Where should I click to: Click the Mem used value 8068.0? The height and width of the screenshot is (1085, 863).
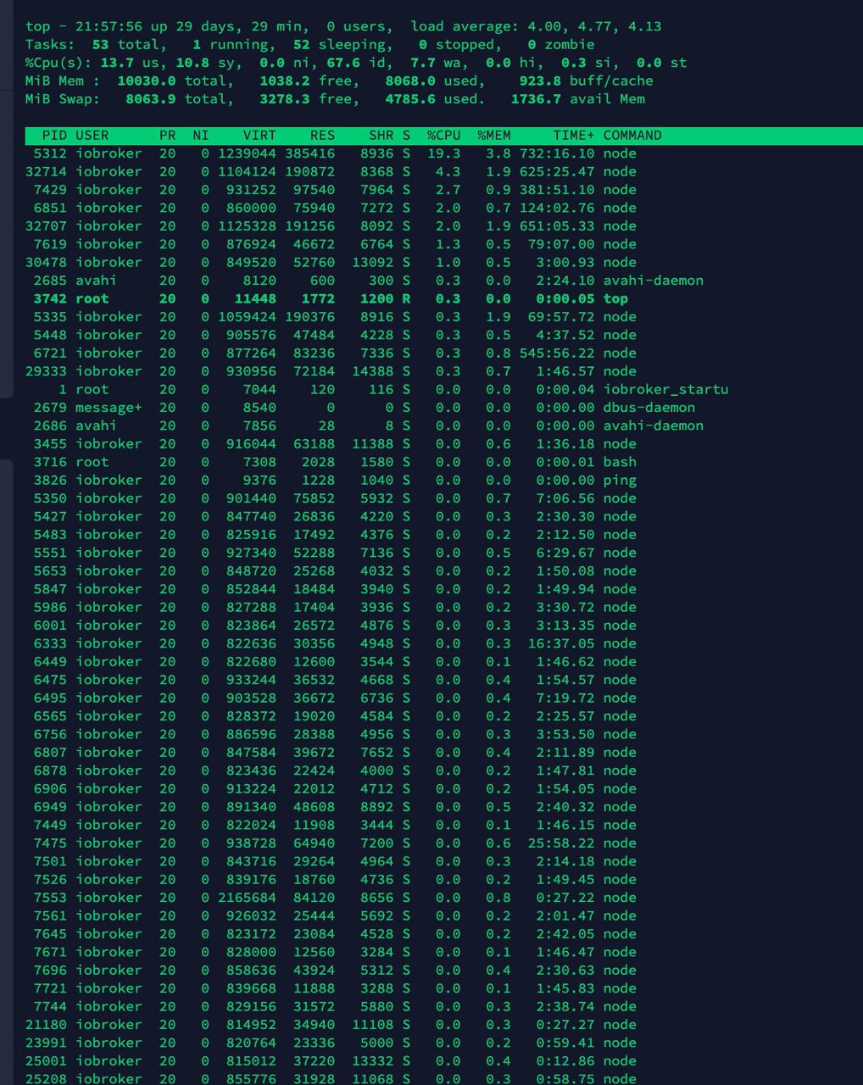point(410,81)
